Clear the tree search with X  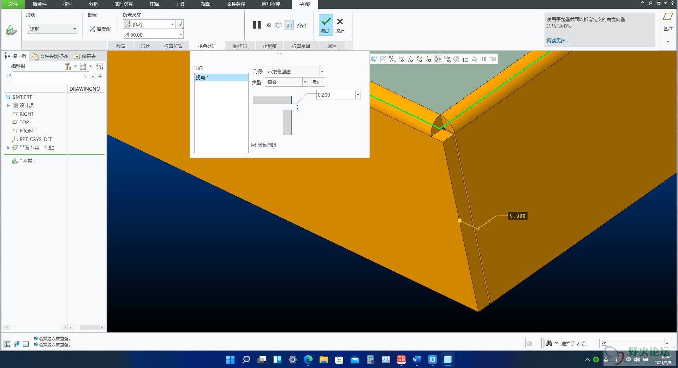tap(86, 76)
